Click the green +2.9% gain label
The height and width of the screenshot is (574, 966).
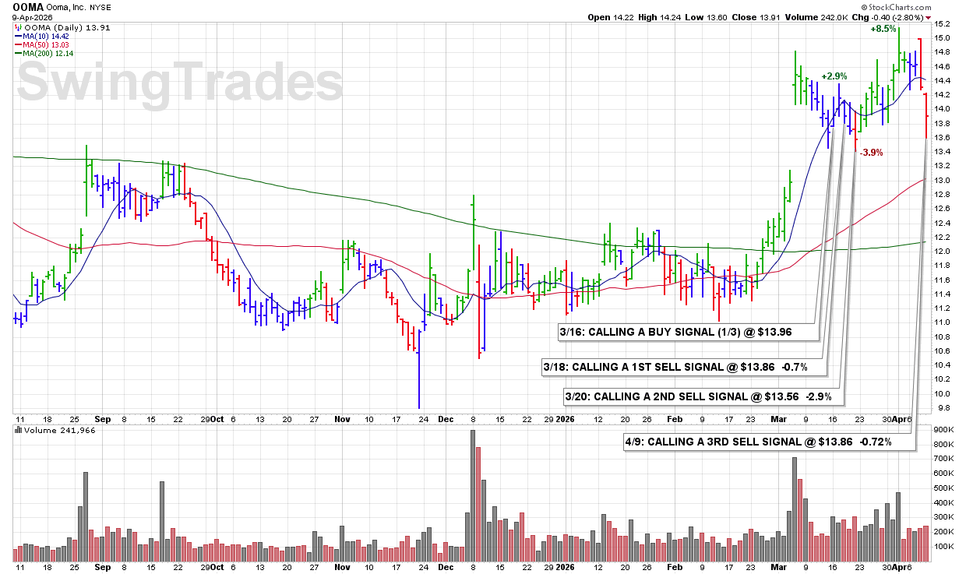point(833,76)
